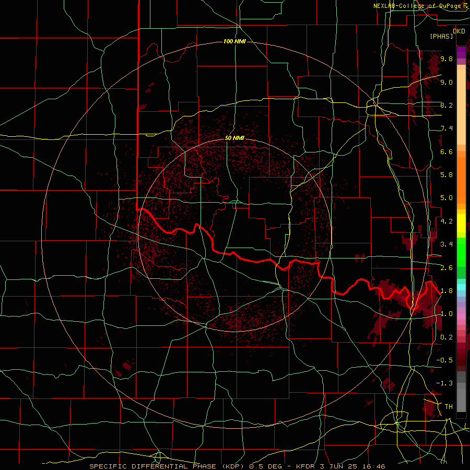This screenshot has height=470, width=470.
Task: Click the 3.4 value on the legend
Action: pos(446,244)
